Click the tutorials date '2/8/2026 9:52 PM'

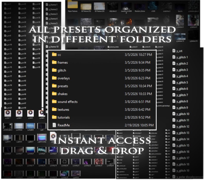coord(137,117)
